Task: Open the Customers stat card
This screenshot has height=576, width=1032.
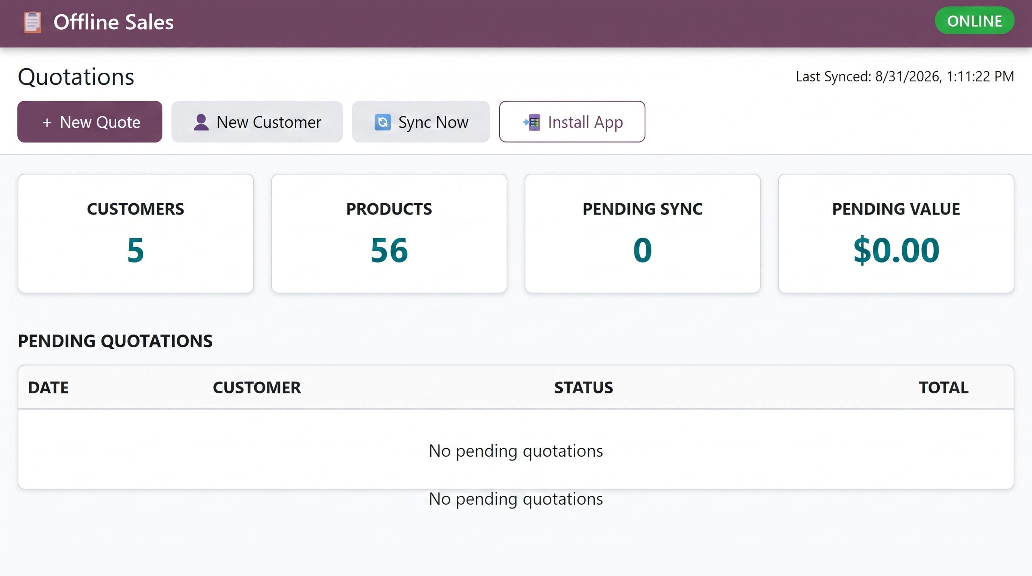Action: click(135, 233)
